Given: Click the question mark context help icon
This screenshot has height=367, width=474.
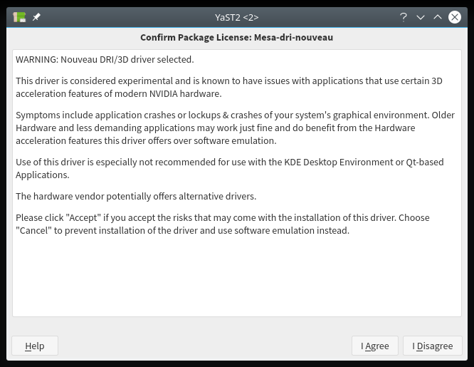Looking at the screenshot, I should click(404, 17).
